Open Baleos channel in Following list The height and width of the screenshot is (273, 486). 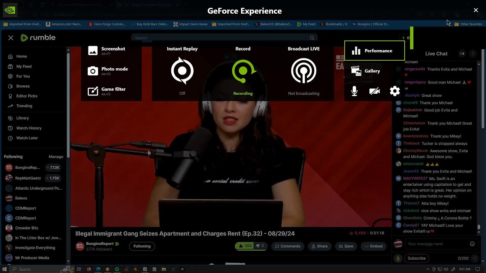tap(17, 198)
